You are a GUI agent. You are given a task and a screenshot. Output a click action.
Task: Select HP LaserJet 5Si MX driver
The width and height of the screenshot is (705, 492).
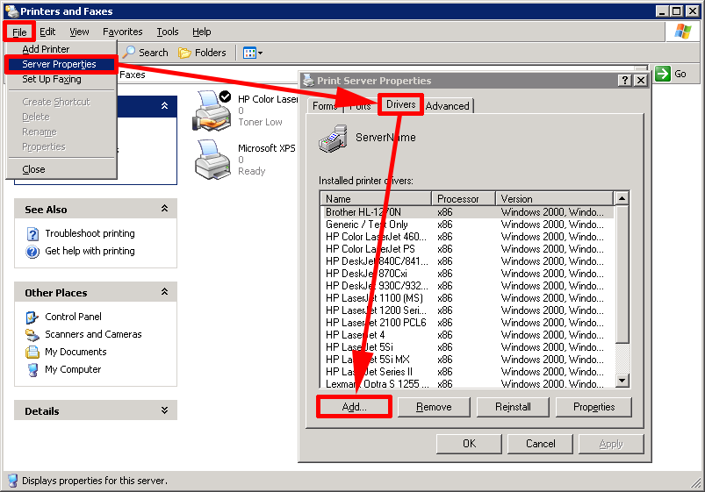pos(468,360)
